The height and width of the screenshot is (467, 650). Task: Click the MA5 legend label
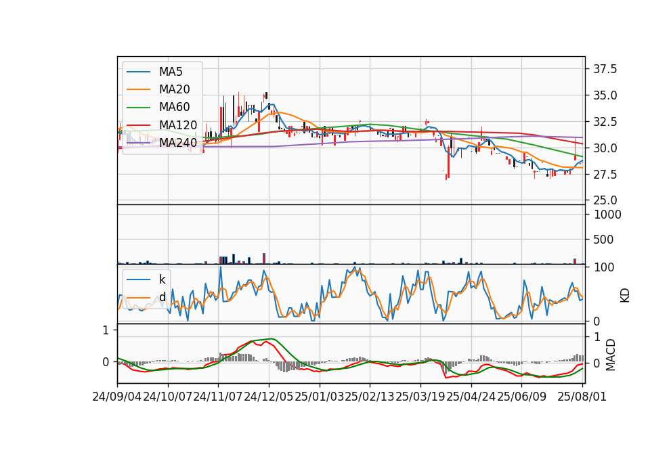coord(171,72)
